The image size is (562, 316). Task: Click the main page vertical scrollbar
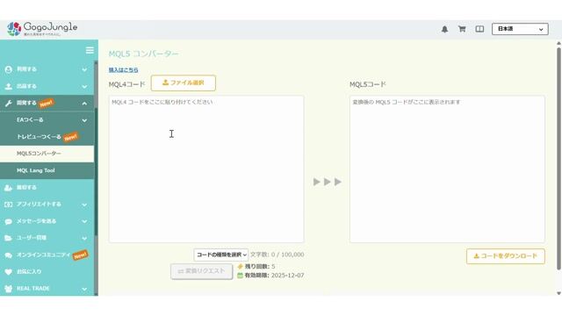coord(558,158)
